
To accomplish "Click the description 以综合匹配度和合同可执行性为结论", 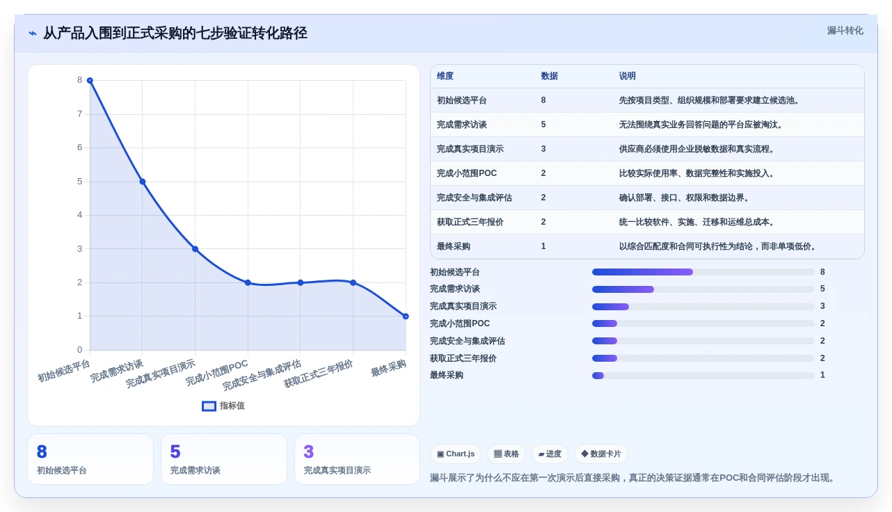I will [719, 247].
